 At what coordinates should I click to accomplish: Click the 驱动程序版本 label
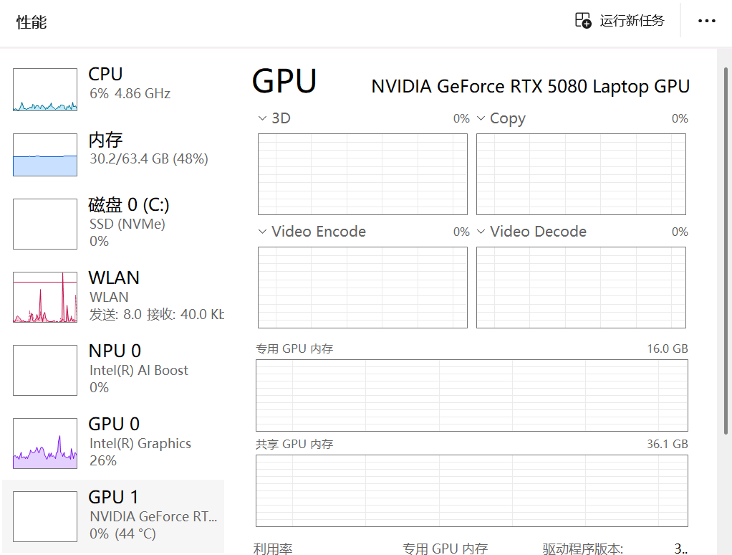582,549
